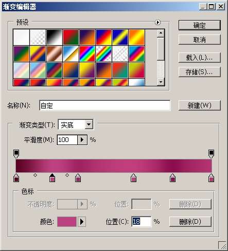The image size is (228, 251).
Task: Select the leftmost dark maroon color stop
Action: click(16, 177)
